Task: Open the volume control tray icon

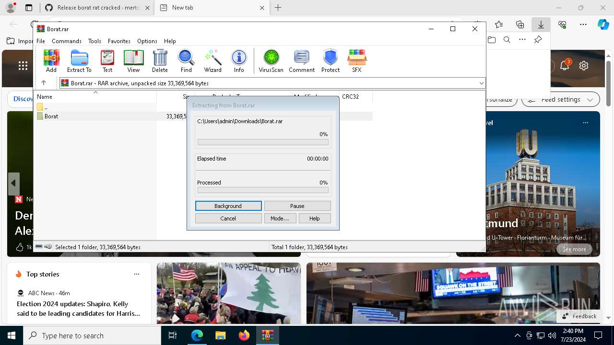Action: 552,335
